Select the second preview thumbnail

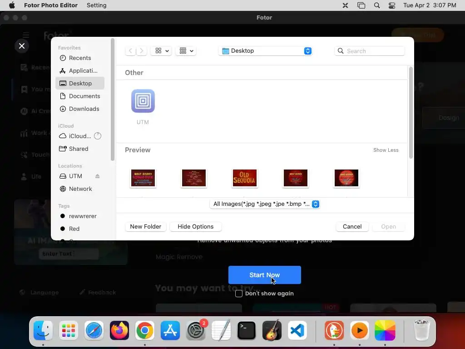point(194,178)
